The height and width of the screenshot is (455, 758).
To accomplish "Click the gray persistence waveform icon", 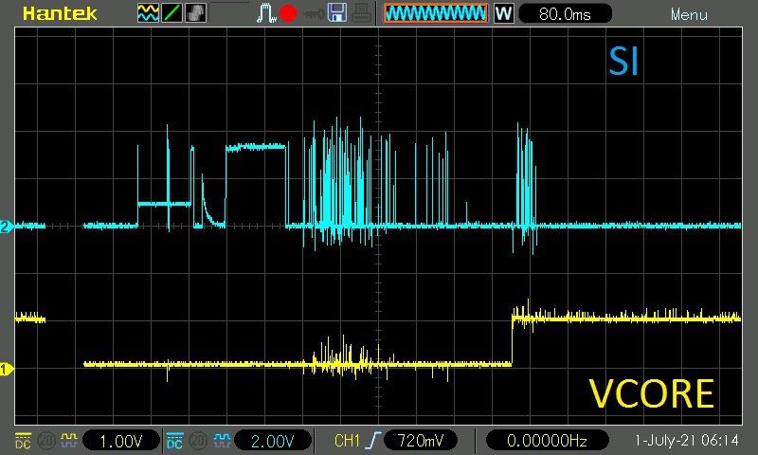I will [x=195, y=13].
